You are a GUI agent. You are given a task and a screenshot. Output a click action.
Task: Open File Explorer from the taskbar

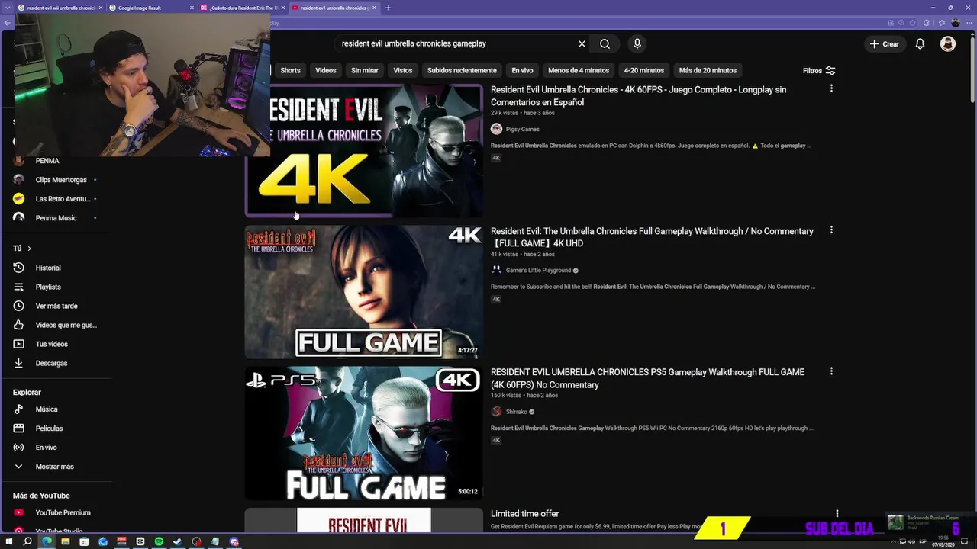[x=66, y=541]
